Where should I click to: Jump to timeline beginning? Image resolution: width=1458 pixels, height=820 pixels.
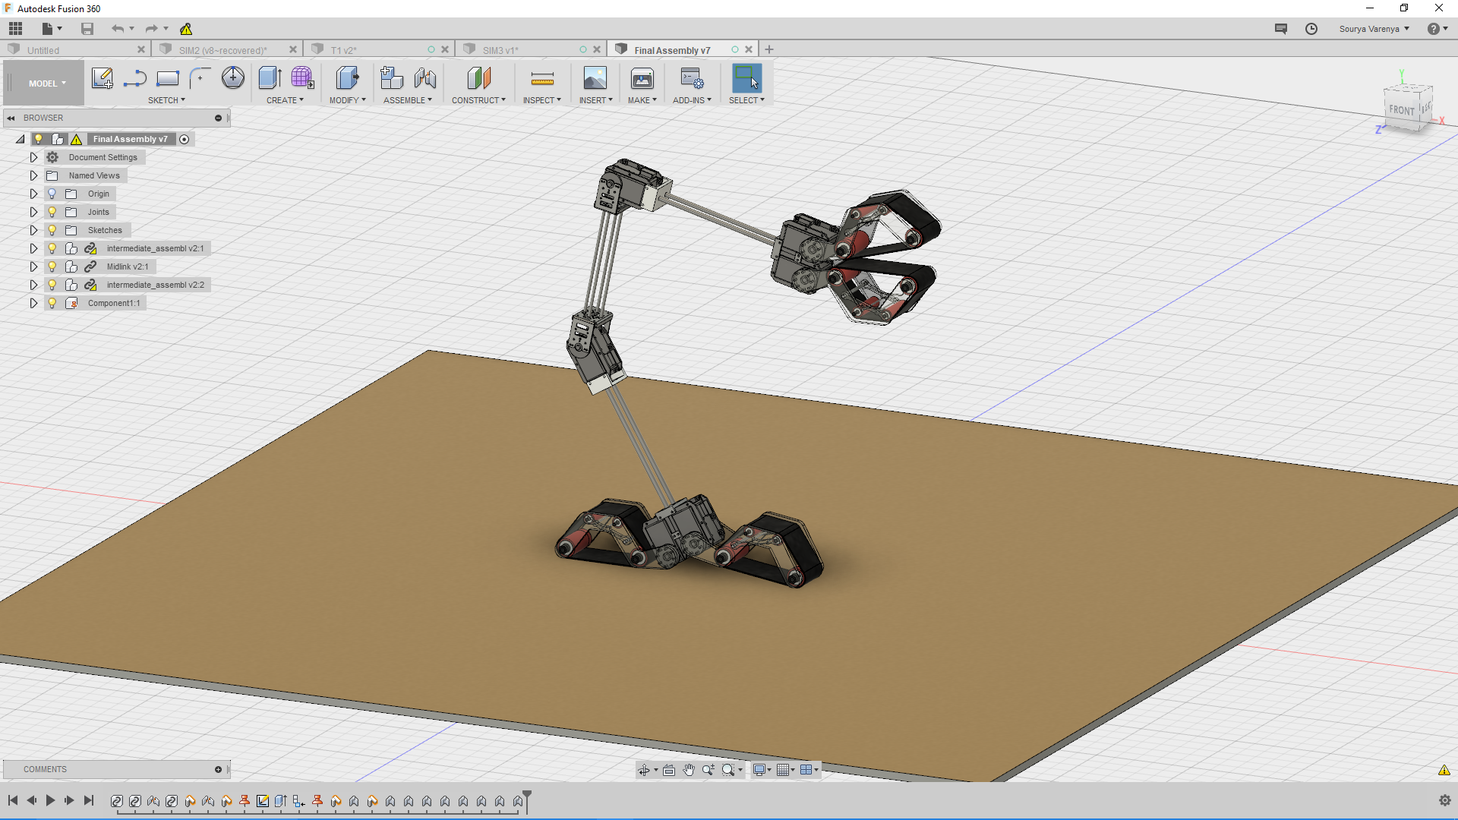click(13, 800)
